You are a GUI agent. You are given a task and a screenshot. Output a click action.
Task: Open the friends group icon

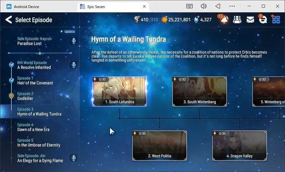[x=237, y=20]
